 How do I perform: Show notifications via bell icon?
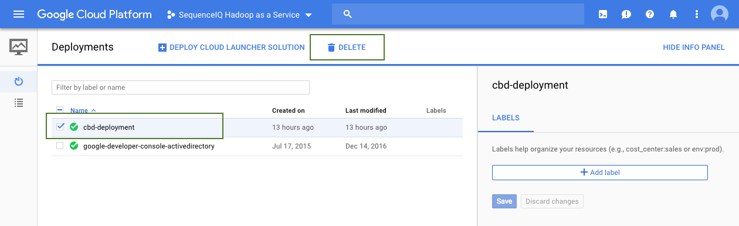point(673,14)
